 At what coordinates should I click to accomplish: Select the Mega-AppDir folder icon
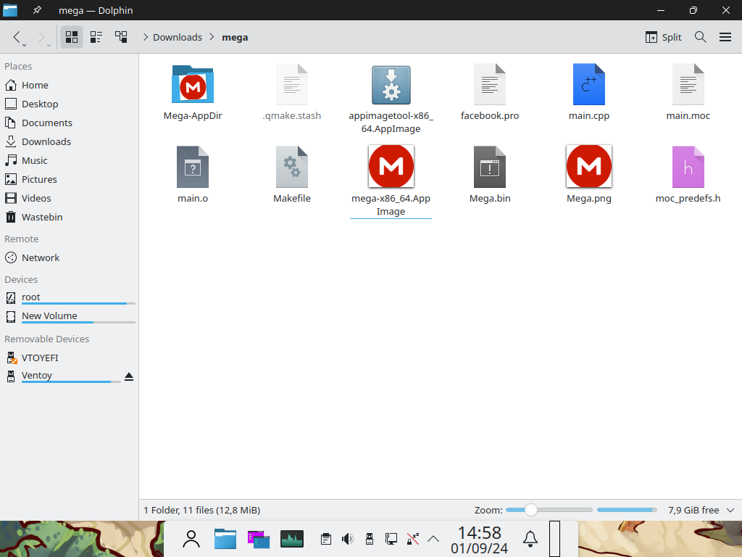point(193,84)
